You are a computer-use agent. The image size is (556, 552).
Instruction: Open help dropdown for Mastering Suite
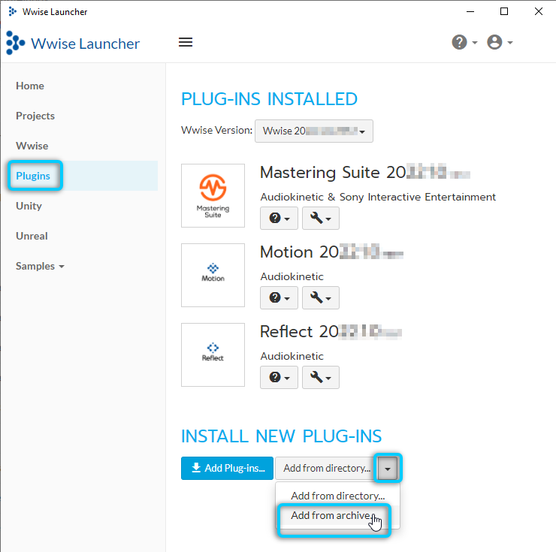coord(279,218)
